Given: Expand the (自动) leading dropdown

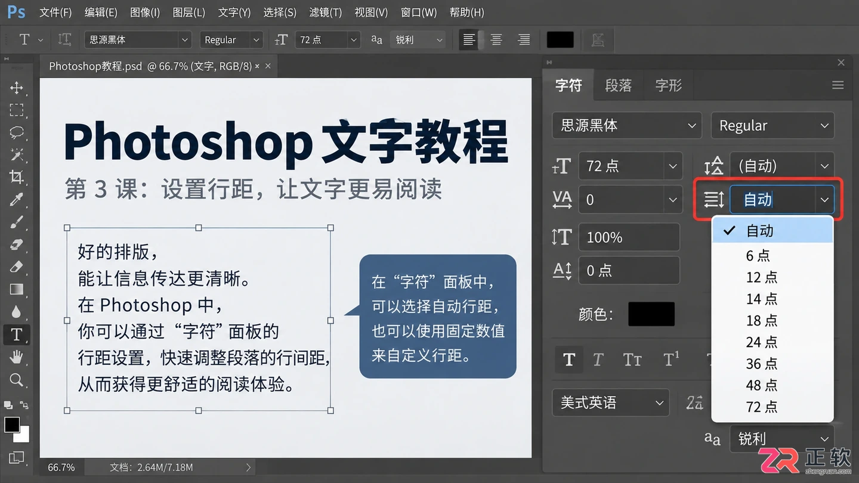Looking at the screenshot, I should pyautogui.click(x=824, y=166).
